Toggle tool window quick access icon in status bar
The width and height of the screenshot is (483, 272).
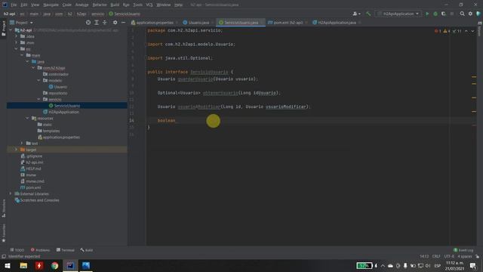click(x=4, y=256)
